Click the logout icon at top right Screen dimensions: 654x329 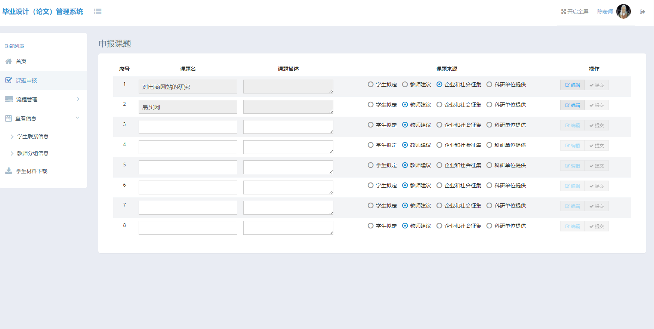(642, 12)
